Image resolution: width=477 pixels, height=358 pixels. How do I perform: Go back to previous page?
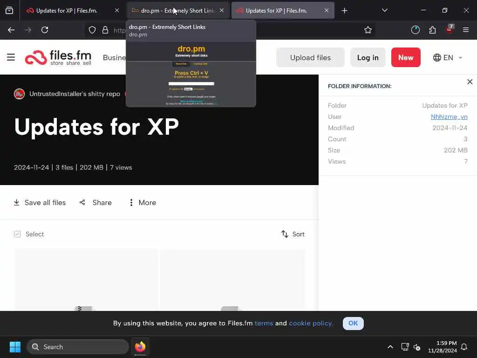click(x=11, y=30)
